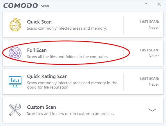Image resolution: width=166 pixels, height=126 pixels.
Task: Click the 'Scan' window title label
Action: (x=45, y=6)
